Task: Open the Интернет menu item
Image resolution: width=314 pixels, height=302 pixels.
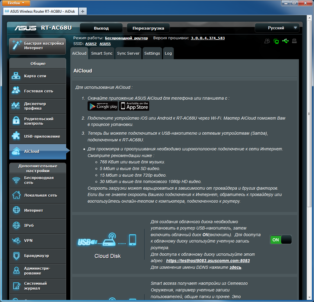Action: pos(38,210)
